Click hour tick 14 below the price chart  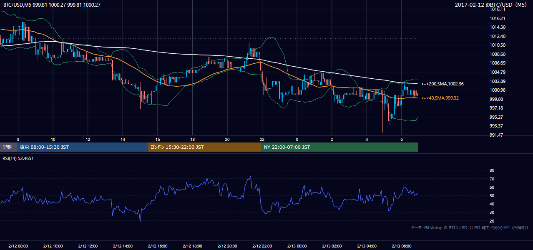pos(123,139)
